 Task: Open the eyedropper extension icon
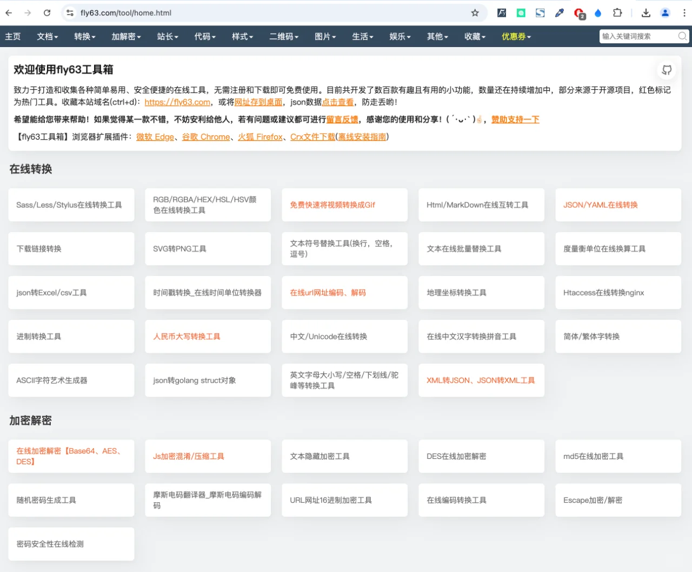click(559, 12)
